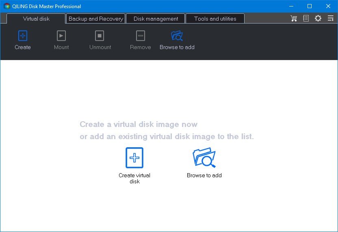Click the large Create virtual disk icon
Viewport: 338px width, 232px height.
pos(134,158)
